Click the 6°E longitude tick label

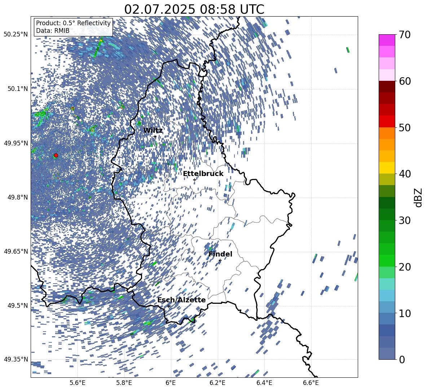171,383
